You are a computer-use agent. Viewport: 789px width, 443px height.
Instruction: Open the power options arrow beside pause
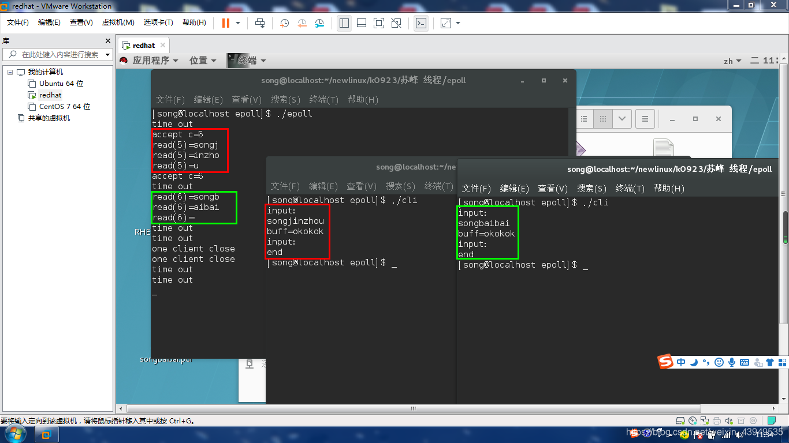238,23
